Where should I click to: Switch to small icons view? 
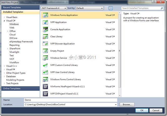(x=106, y=8)
